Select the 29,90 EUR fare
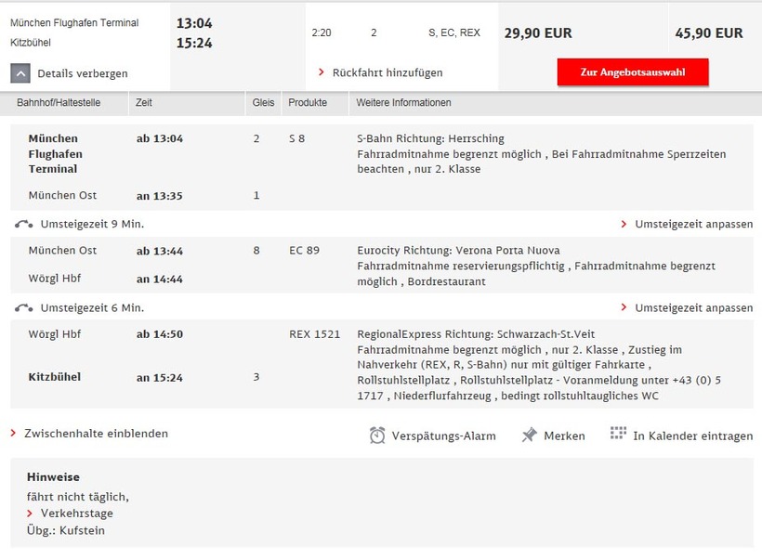Image resolution: width=762 pixels, height=559 pixels. coord(538,33)
